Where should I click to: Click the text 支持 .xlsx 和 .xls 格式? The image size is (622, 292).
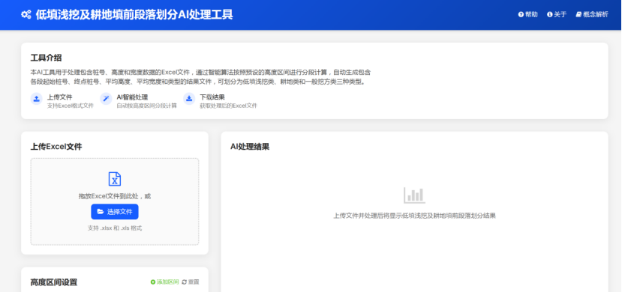pyautogui.click(x=115, y=228)
